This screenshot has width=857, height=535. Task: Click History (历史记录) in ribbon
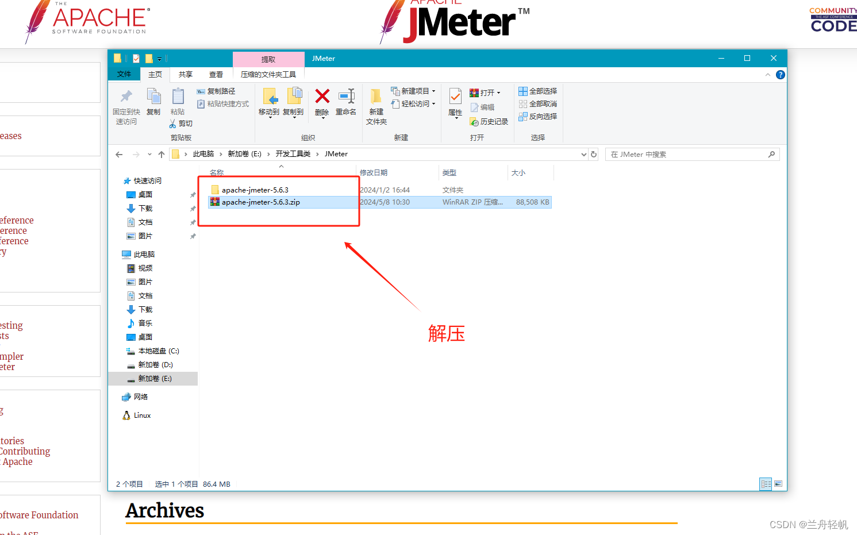489,122
